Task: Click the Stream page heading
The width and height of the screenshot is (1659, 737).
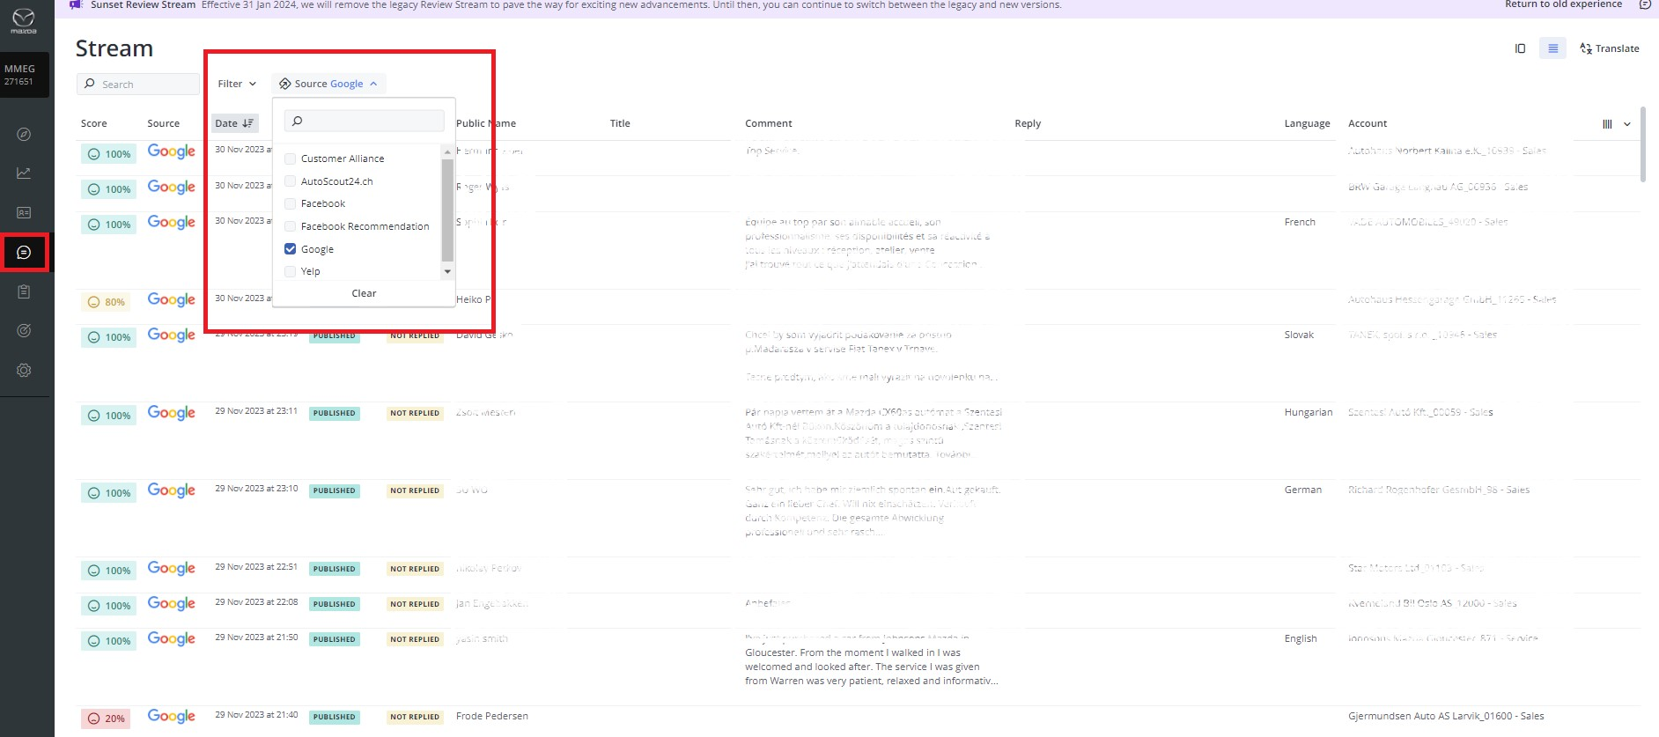Action: pos(114,48)
